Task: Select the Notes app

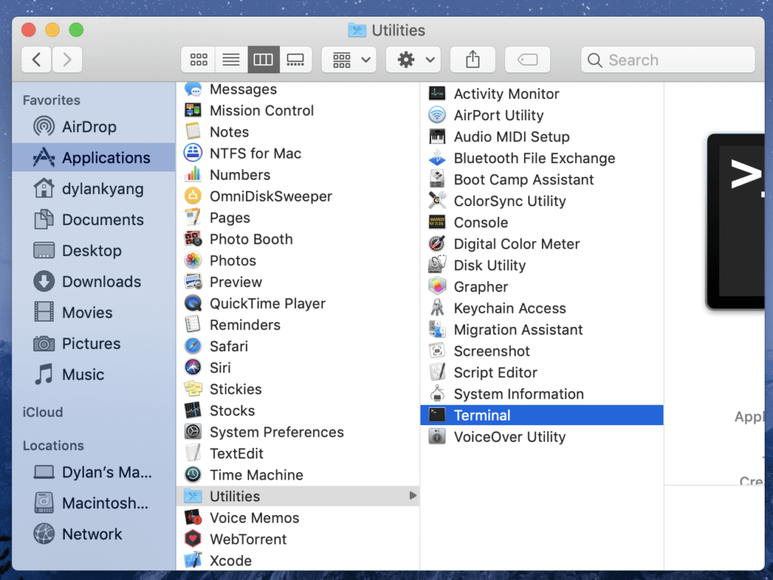Action: point(297,132)
